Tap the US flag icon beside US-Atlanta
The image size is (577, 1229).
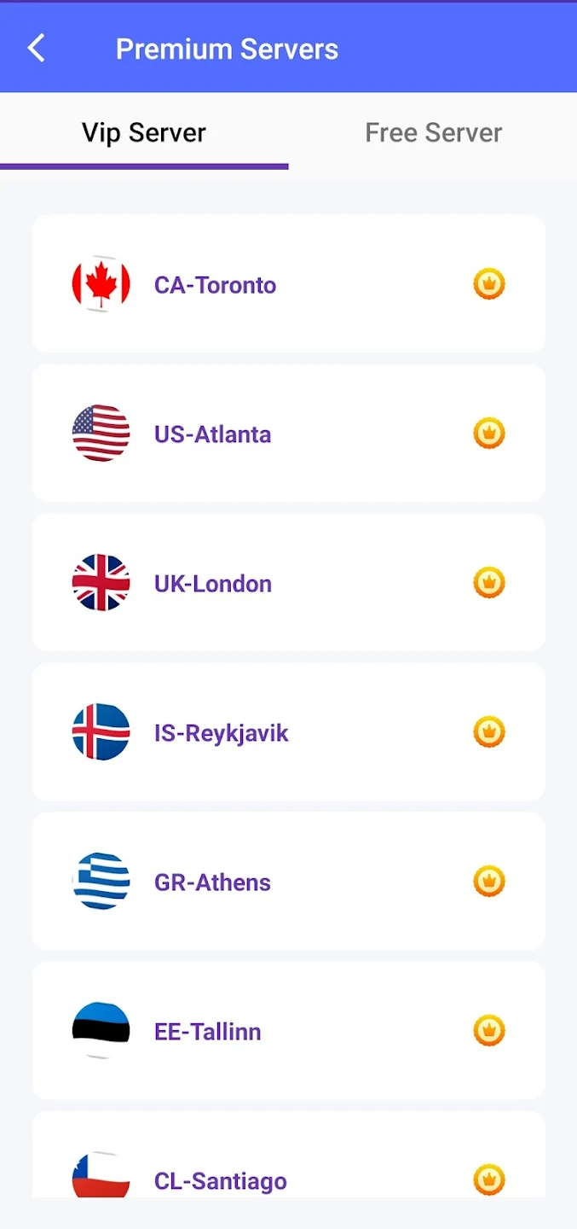coord(101,433)
